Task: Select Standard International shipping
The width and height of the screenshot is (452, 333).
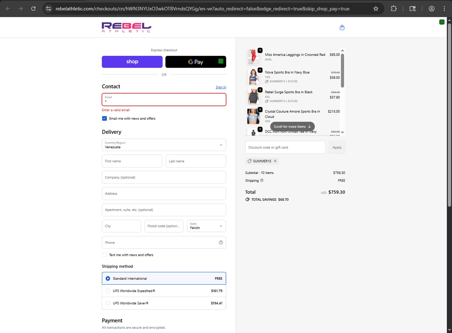Action: (x=164, y=279)
